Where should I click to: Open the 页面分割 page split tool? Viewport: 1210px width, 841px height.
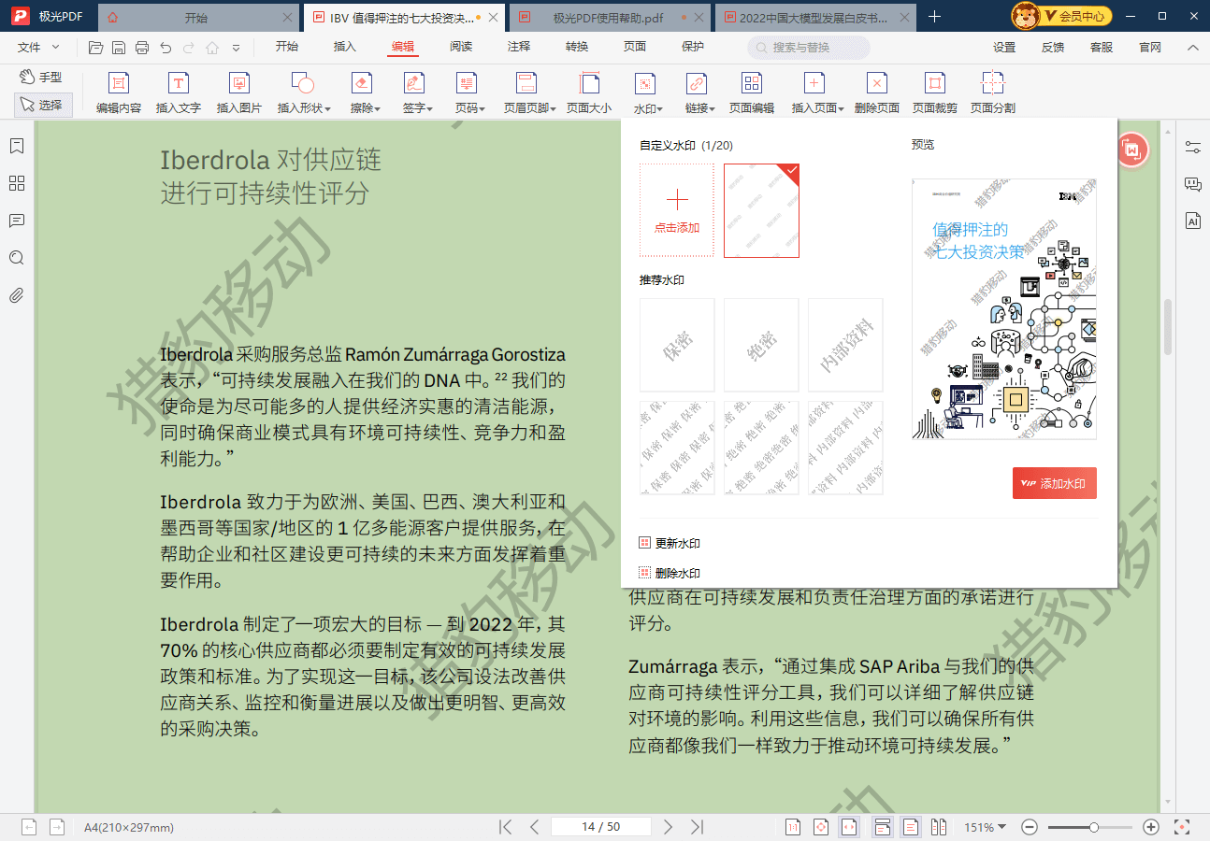click(x=992, y=93)
